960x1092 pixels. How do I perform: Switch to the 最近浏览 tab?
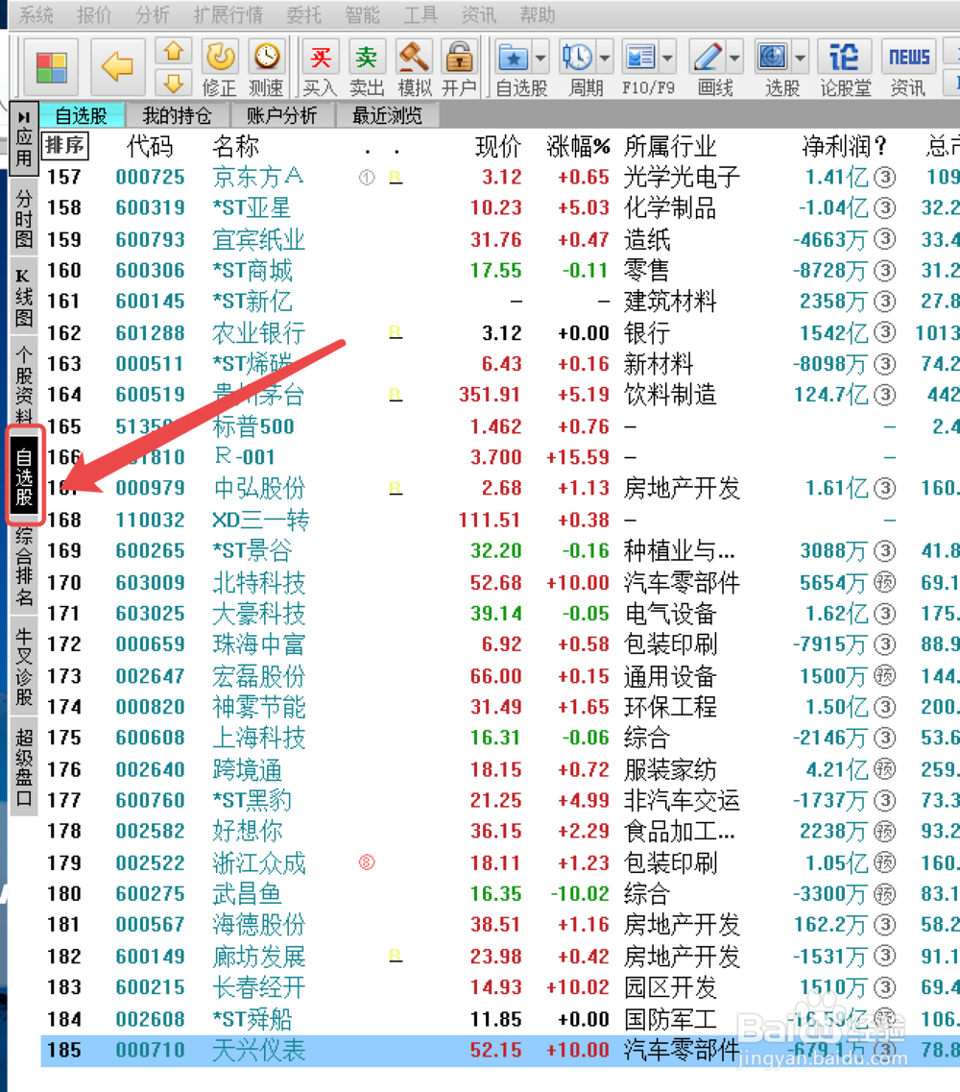tap(387, 115)
